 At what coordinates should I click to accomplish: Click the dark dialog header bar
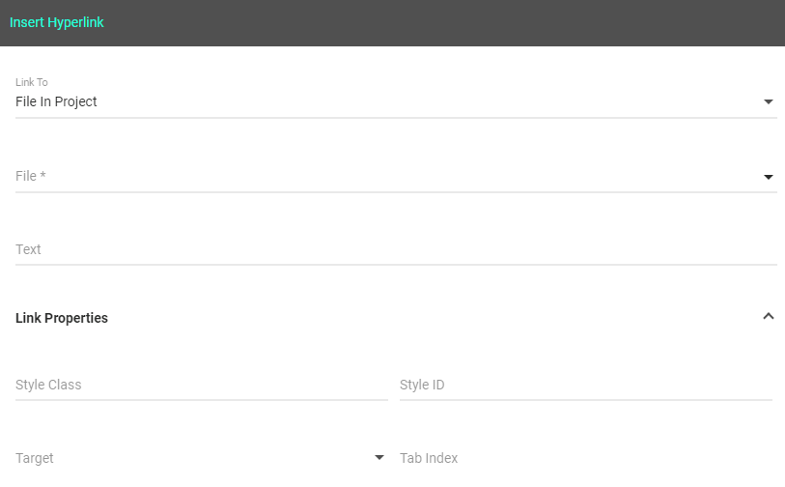coord(435,22)
